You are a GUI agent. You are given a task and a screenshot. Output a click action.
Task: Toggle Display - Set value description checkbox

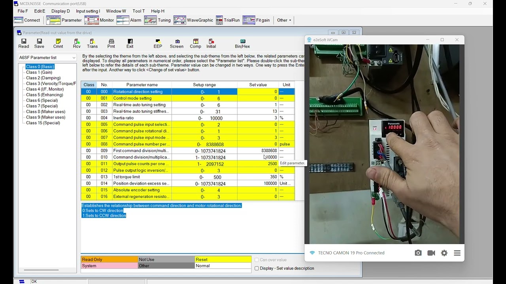(x=257, y=268)
